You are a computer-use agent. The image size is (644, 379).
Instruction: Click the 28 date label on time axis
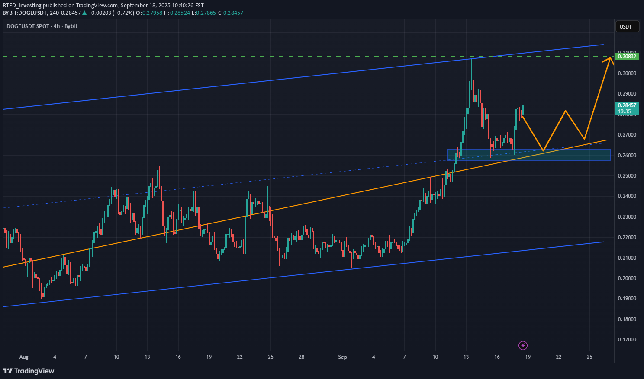tap(302, 357)
